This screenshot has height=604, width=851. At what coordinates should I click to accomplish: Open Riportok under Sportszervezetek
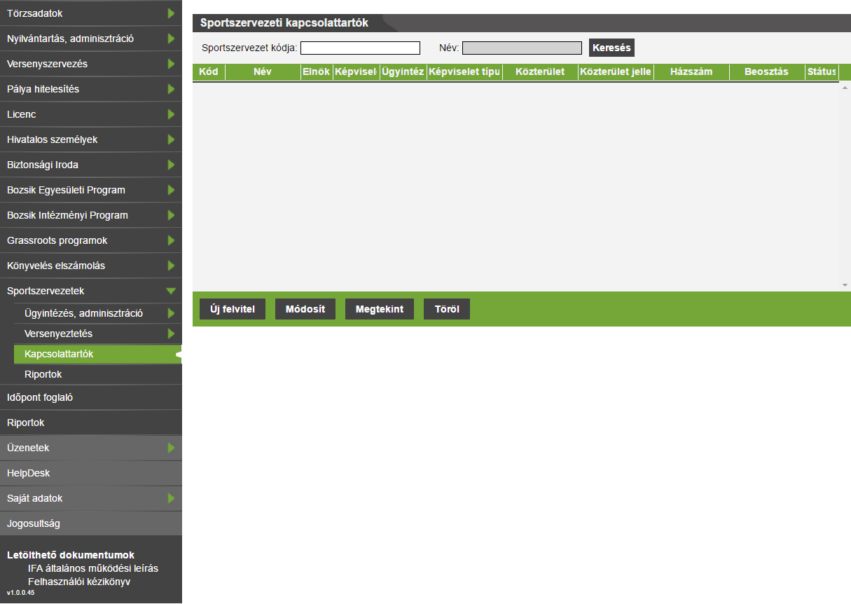(x=98, y=374)
